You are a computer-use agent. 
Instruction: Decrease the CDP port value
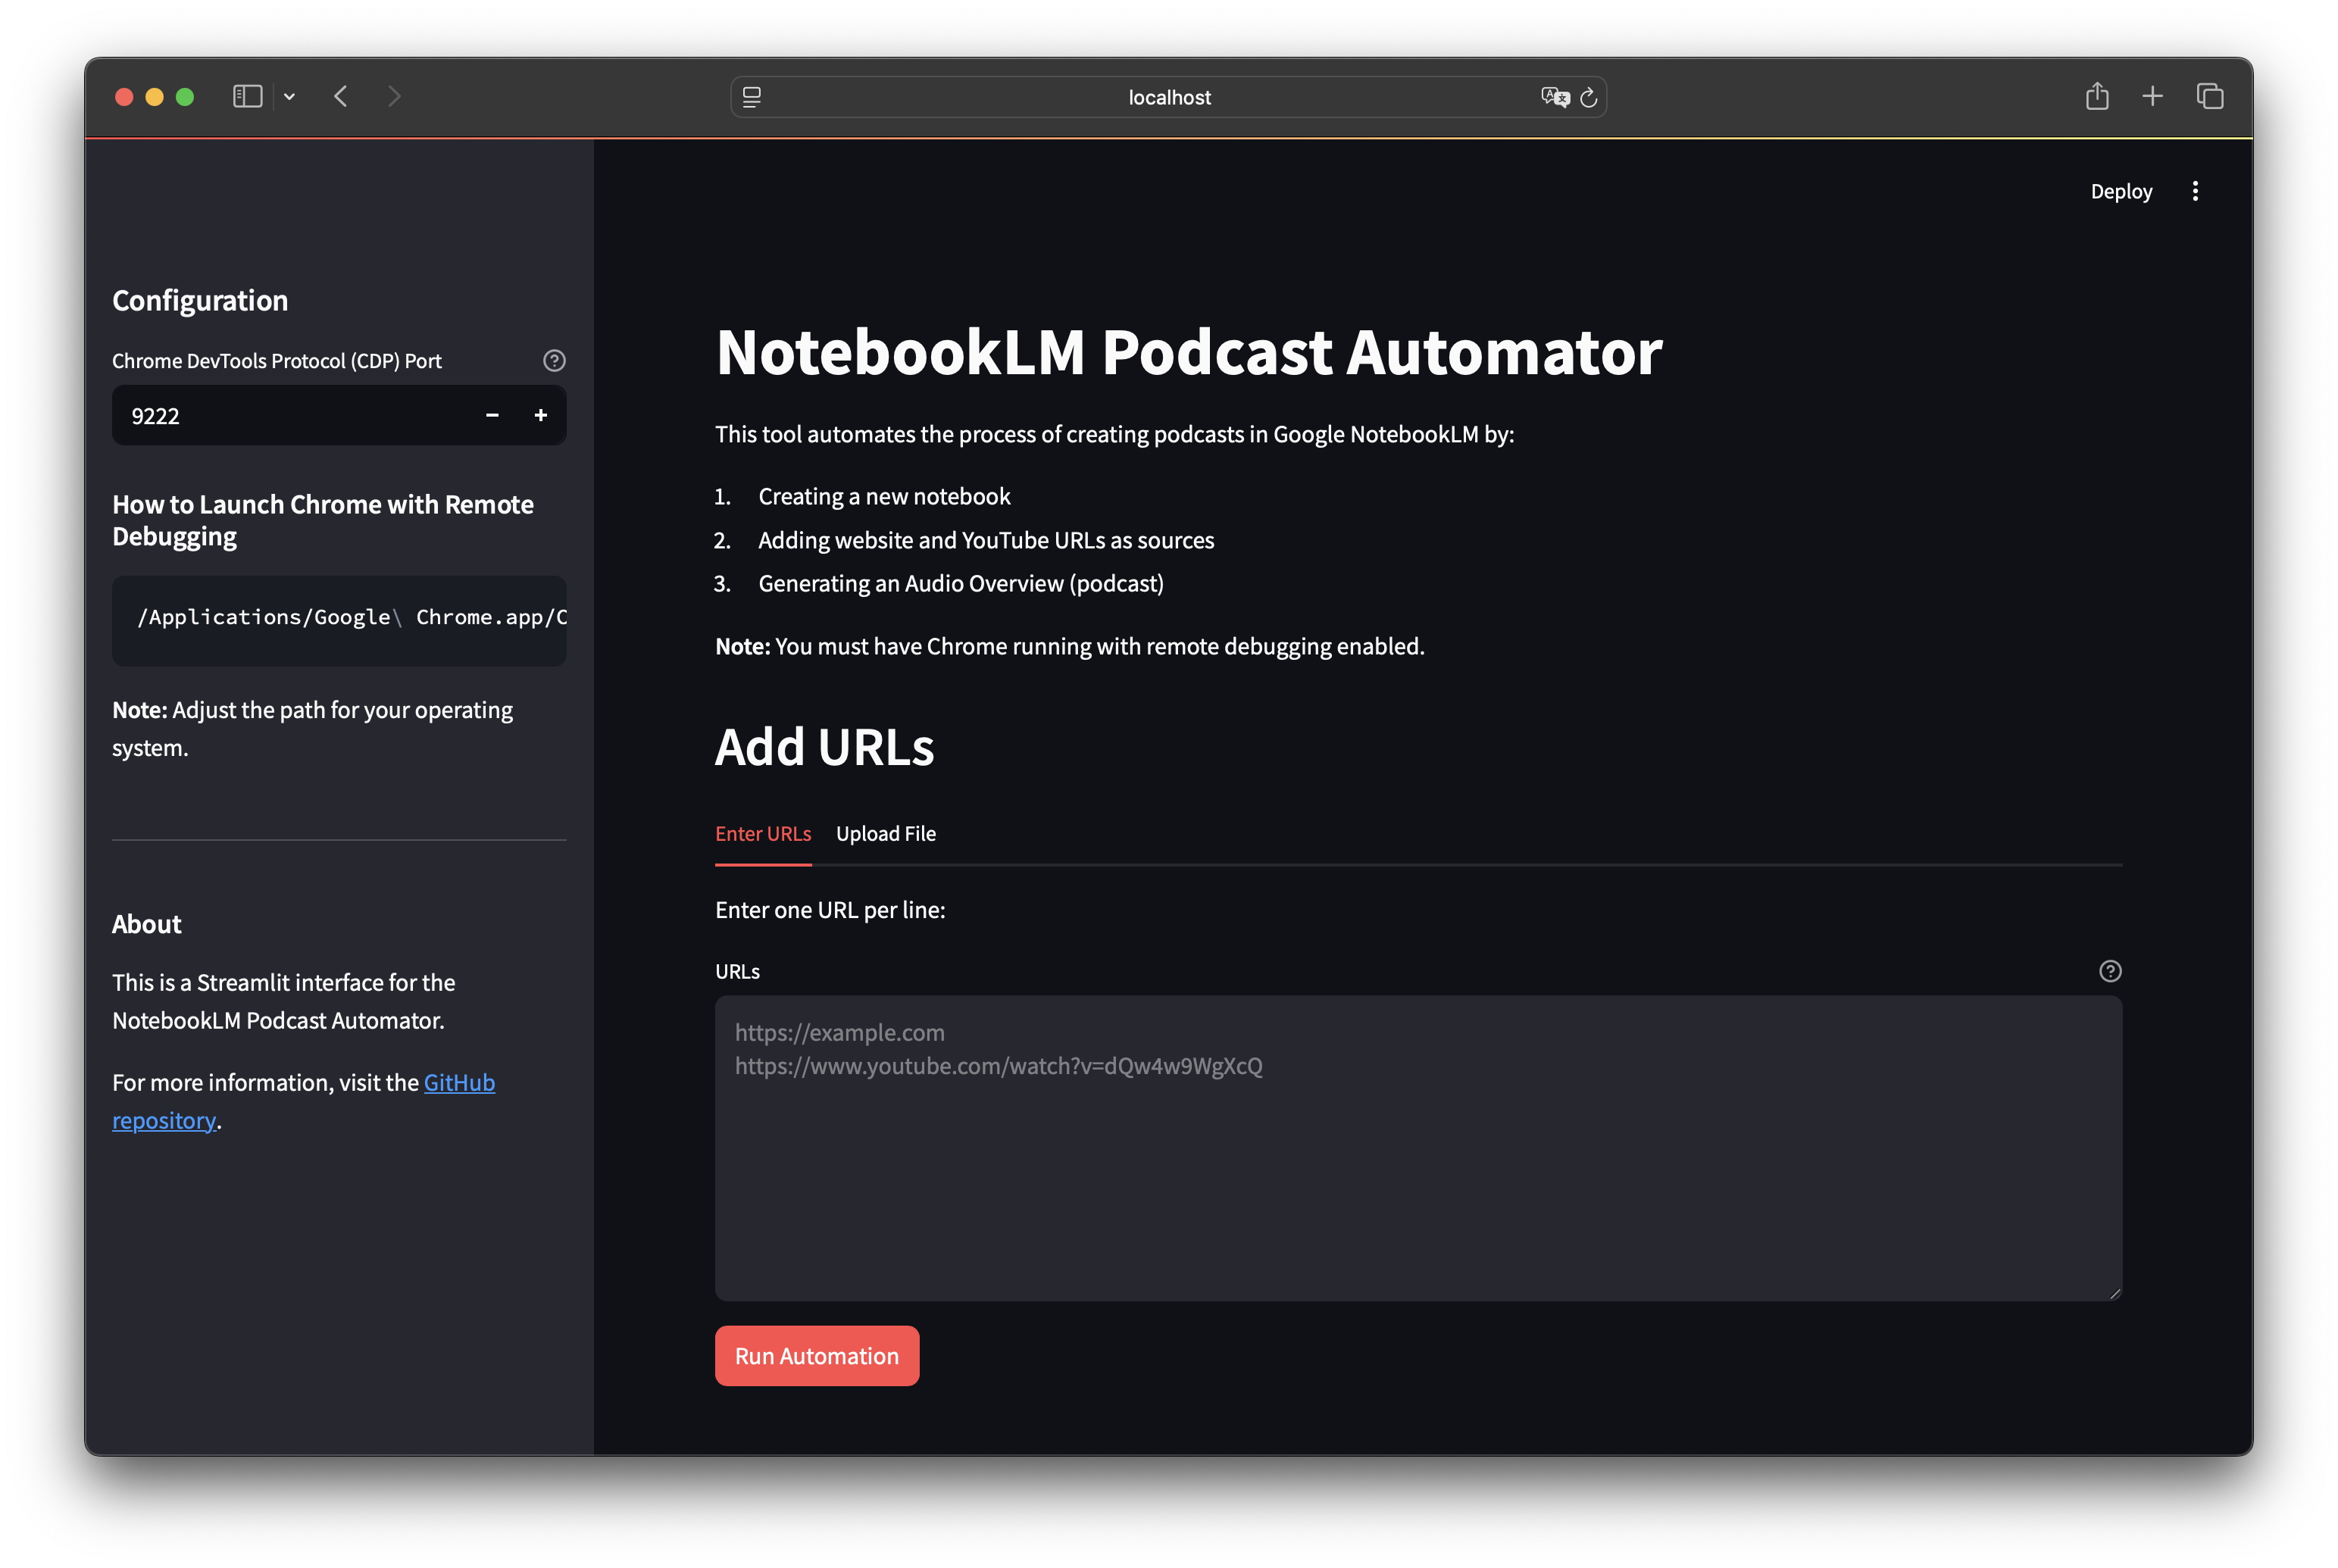[492, 415]
